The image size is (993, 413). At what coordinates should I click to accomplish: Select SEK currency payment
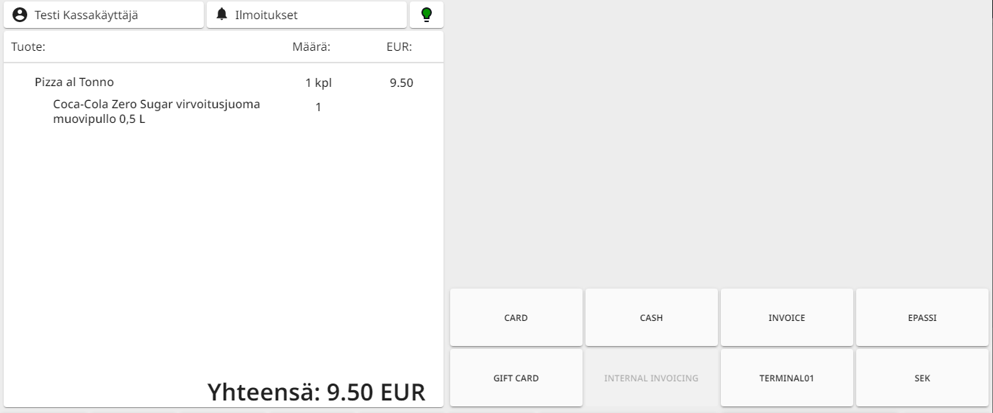coord(922,378)
